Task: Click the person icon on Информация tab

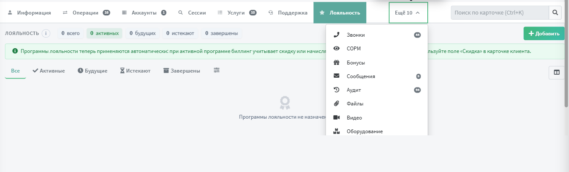Action: [10, 13]
